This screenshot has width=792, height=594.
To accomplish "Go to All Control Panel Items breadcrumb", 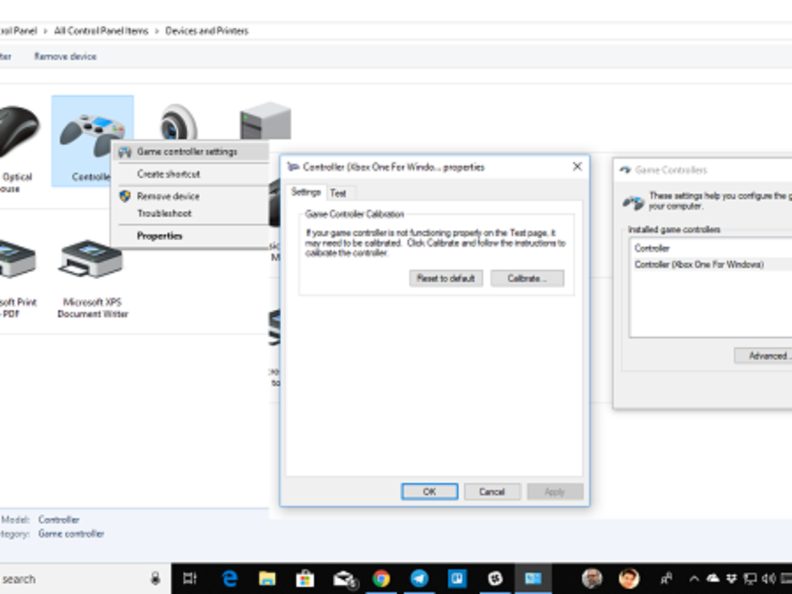I will [x=102, y=31].
